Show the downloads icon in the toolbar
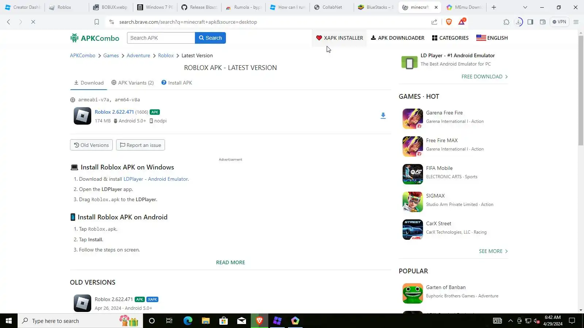Viewport: 584px width, 328px height. click(x=518, y=22)
